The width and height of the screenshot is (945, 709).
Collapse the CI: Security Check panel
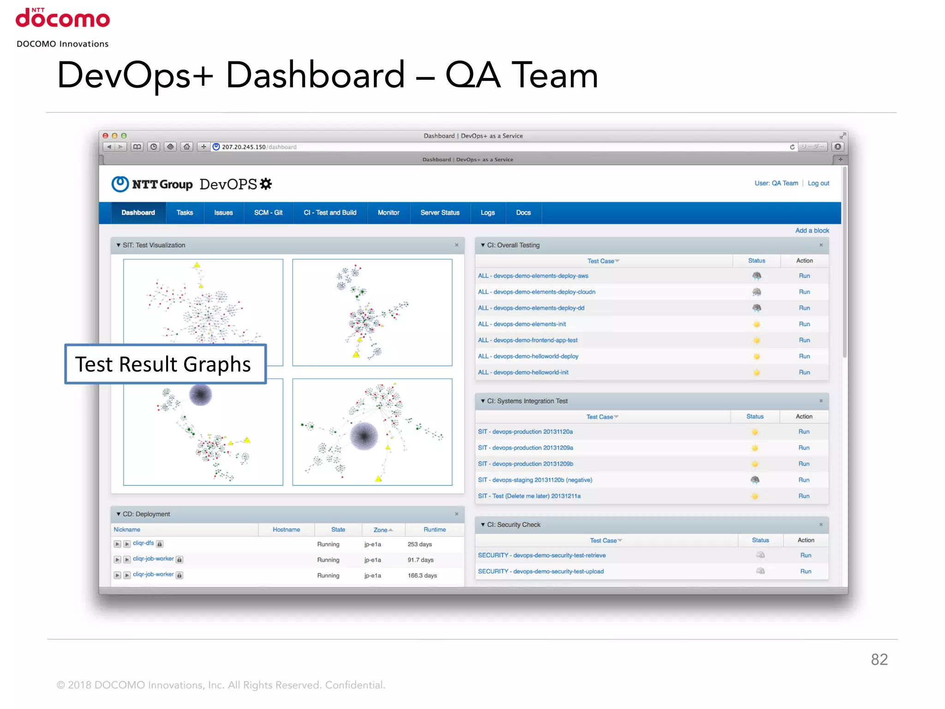(483, 525)
